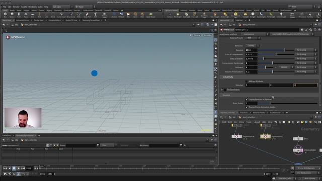The height and width of the screenshot is (181, 322).
Task: Click the Ambient Light shelf tool
Action: click(281, 15)
